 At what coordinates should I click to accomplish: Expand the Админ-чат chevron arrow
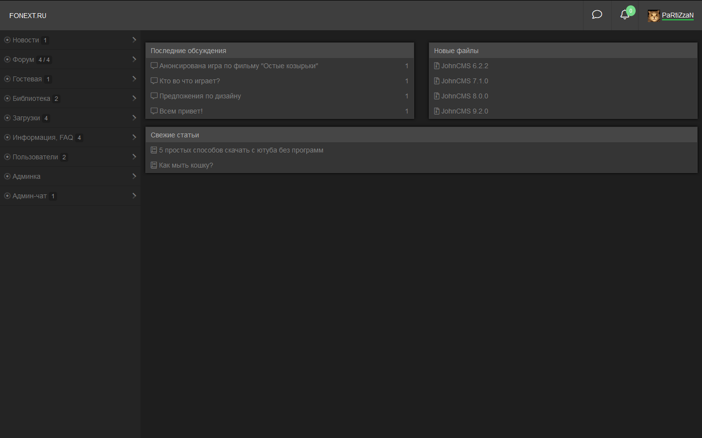click(x=134, y=196)
